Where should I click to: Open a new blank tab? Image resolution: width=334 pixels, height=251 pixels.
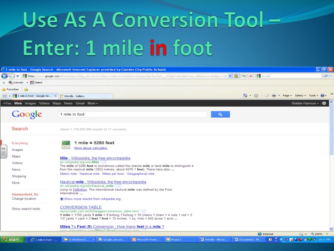pyautogui.click(x=109, y=96)
